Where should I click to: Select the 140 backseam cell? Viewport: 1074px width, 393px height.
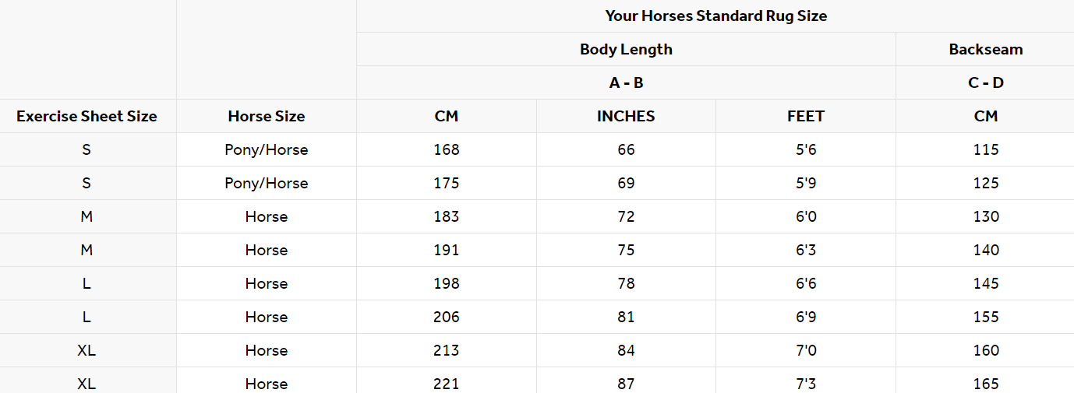tap(985, 250)
